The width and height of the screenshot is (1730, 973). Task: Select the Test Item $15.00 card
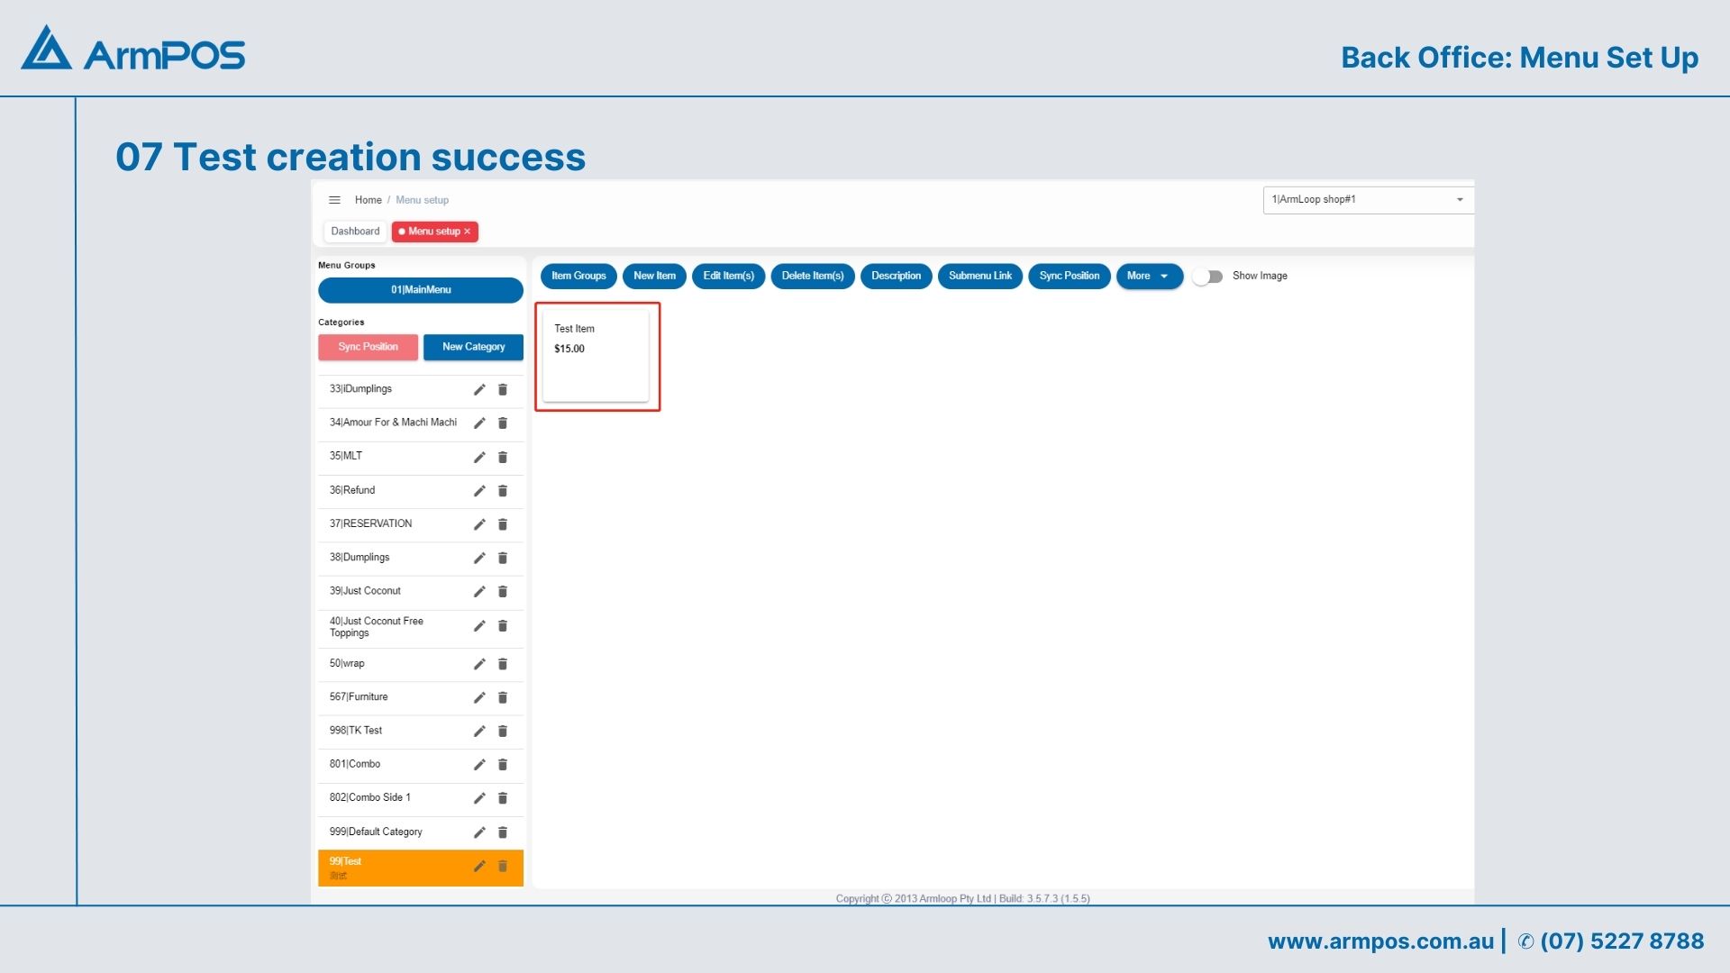point(596,356)
